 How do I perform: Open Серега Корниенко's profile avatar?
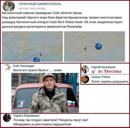[x=7, y=118]
